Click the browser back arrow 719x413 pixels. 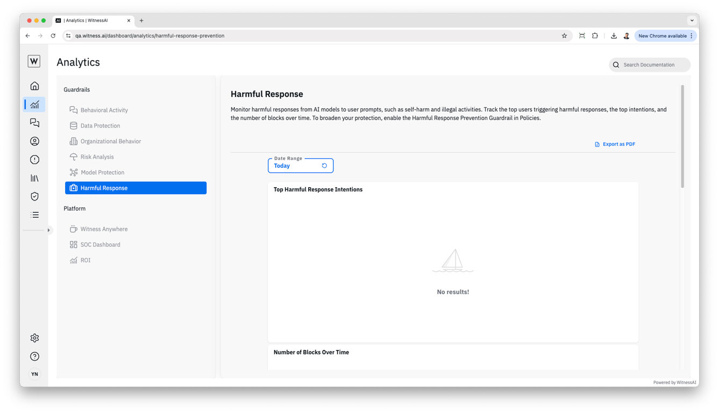[28, 36]
